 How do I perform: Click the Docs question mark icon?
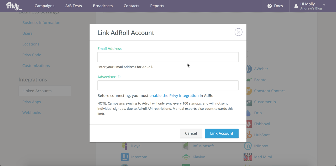point(269,6)
